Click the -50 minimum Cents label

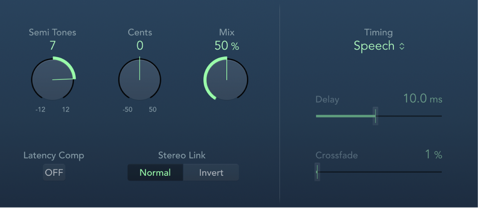127,110
